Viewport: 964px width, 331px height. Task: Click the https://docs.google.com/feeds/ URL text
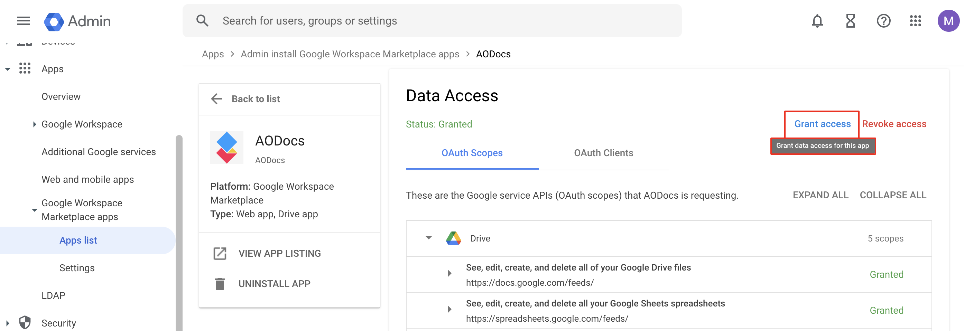(x=529, y=283)
